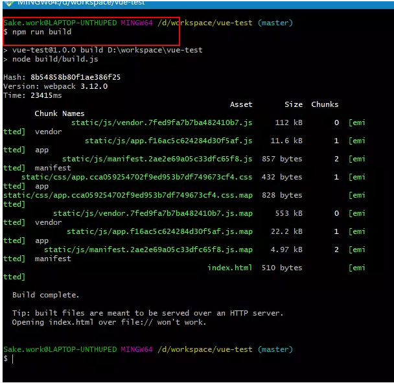
Task: Click the vendor.7fed9fa7b7ba482410b7.js asset name
Action: [161, 122]
